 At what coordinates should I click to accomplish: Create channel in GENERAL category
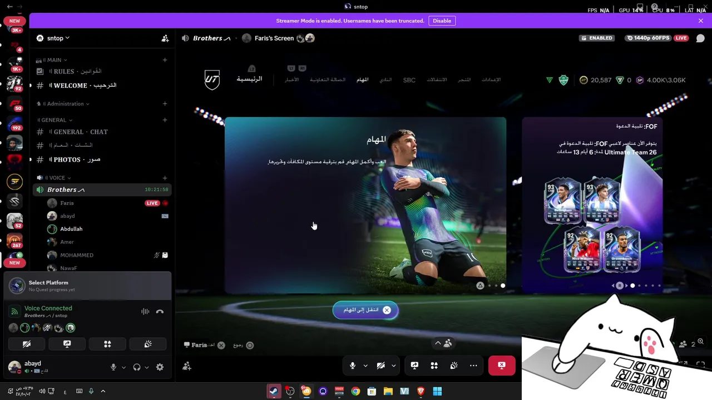click(x=165, y=120)
